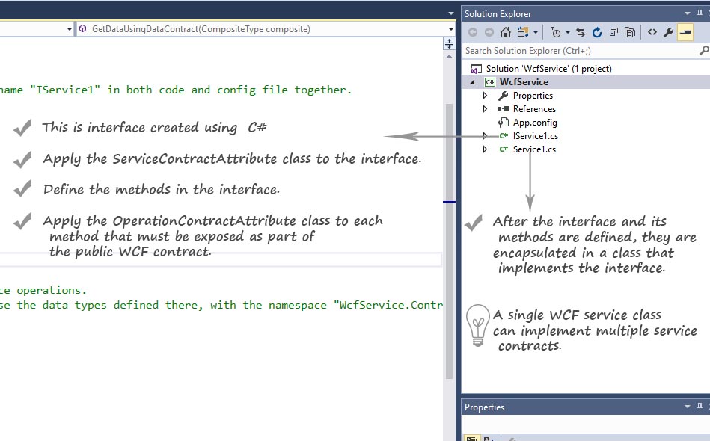710x441 pixels.
Task: Switch between solutions and folders view
Action: click(523, 32)
